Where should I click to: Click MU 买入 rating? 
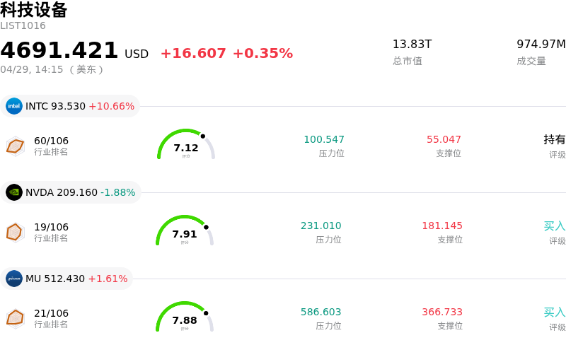click(555, 312)
